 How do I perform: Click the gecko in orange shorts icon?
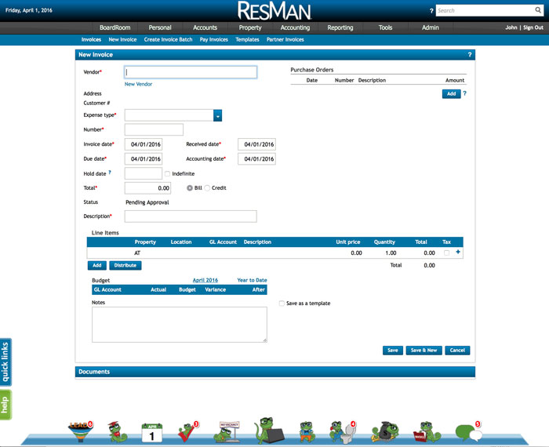point(307,431)
